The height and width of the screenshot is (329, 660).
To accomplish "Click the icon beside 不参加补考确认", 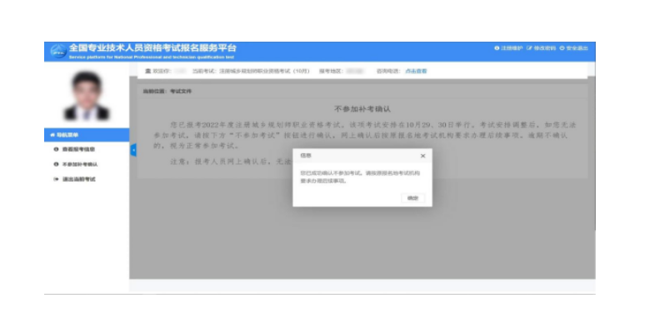I will click(x=56, y=165).
